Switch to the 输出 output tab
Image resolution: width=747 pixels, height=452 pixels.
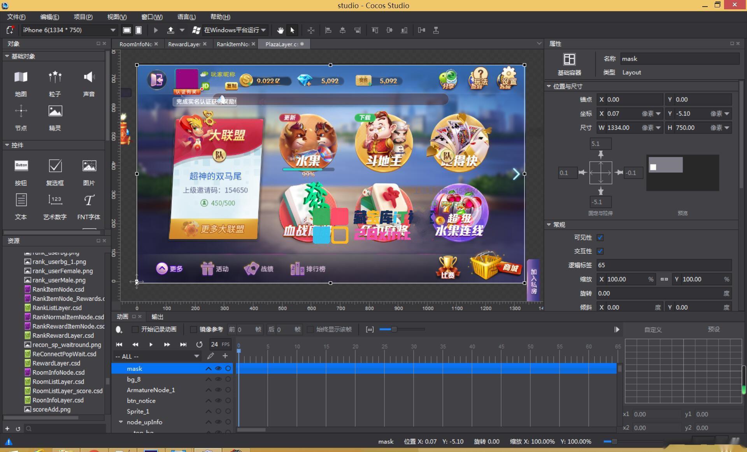(x=157, y=317)
